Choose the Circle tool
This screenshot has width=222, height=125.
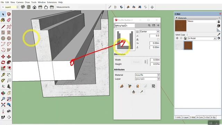pos(3,38)
